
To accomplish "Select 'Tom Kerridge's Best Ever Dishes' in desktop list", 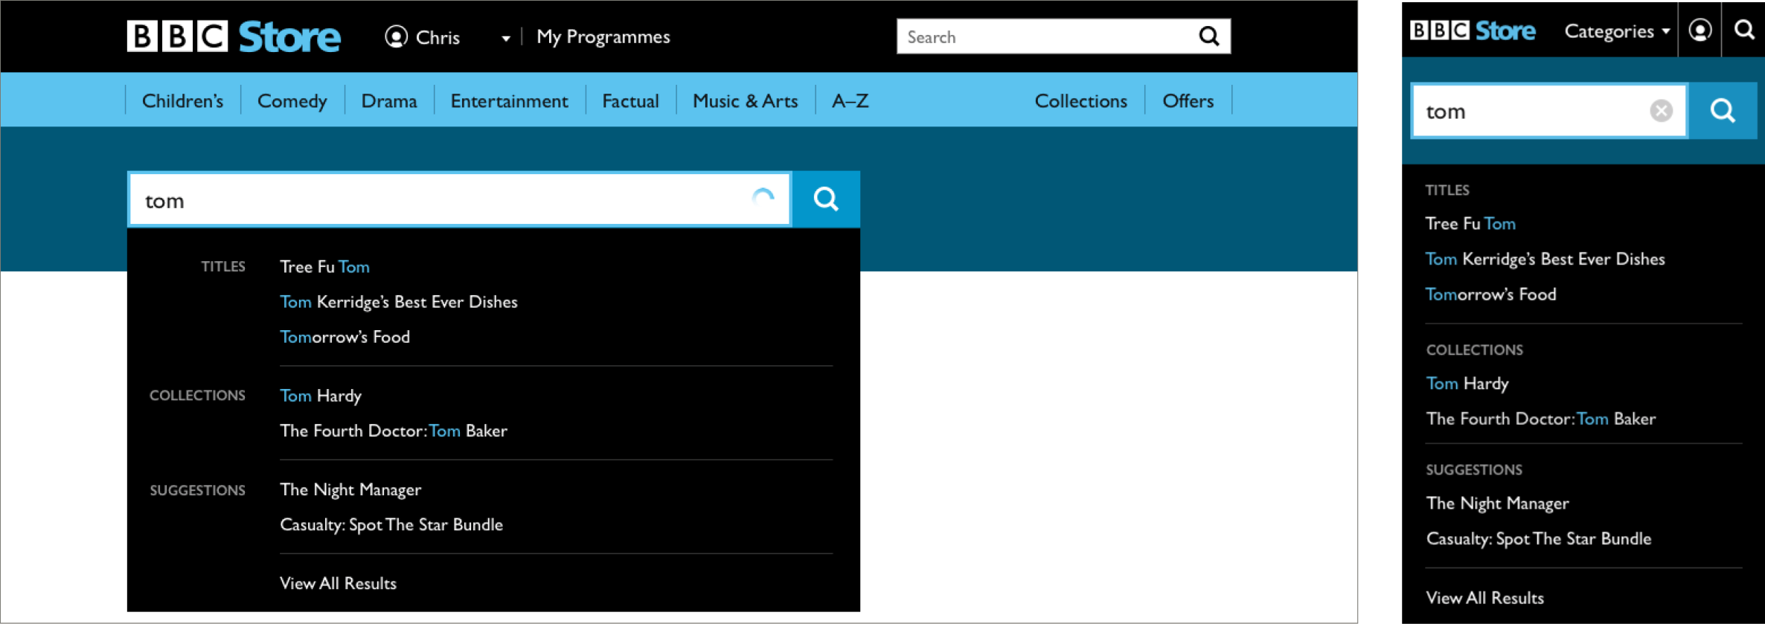I will (x=398, y=301).
